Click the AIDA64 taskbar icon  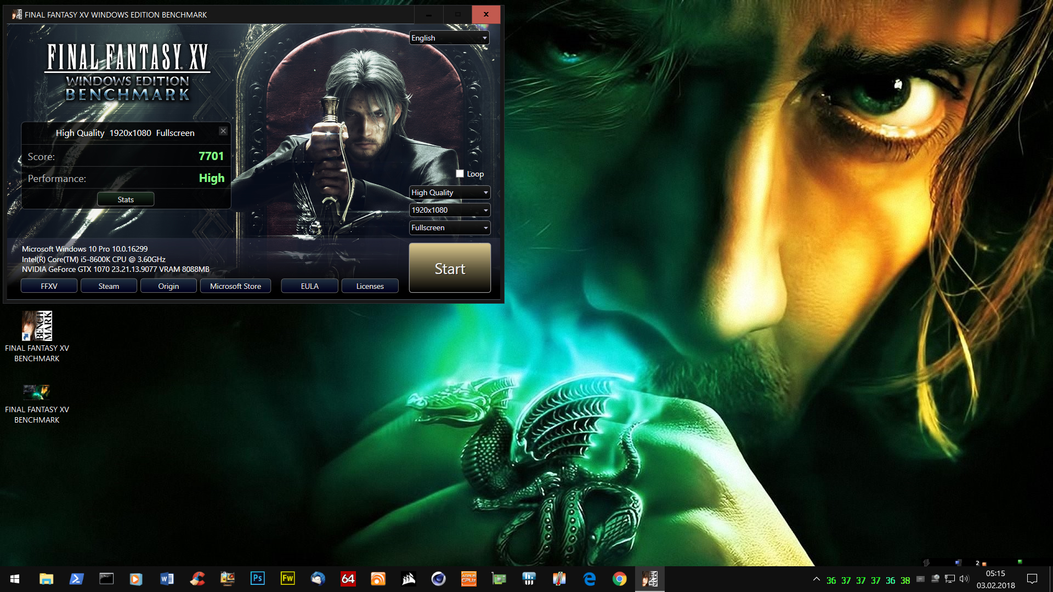(x=348, y=579)
